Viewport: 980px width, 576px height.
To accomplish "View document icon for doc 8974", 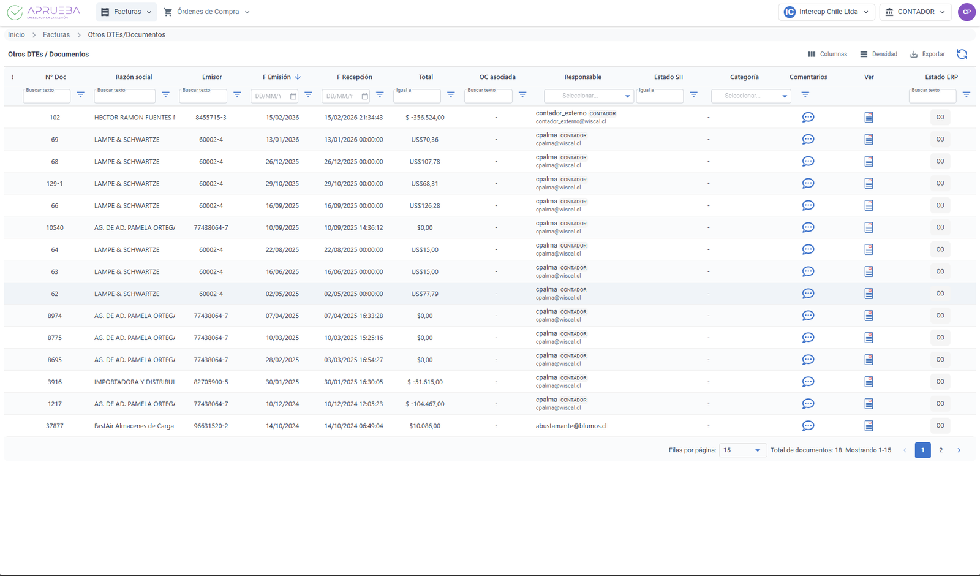I will [x=869, y=316].
